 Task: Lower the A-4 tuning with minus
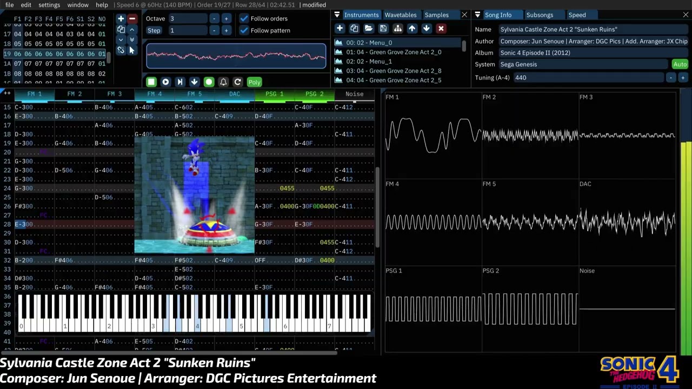[671, 78]
